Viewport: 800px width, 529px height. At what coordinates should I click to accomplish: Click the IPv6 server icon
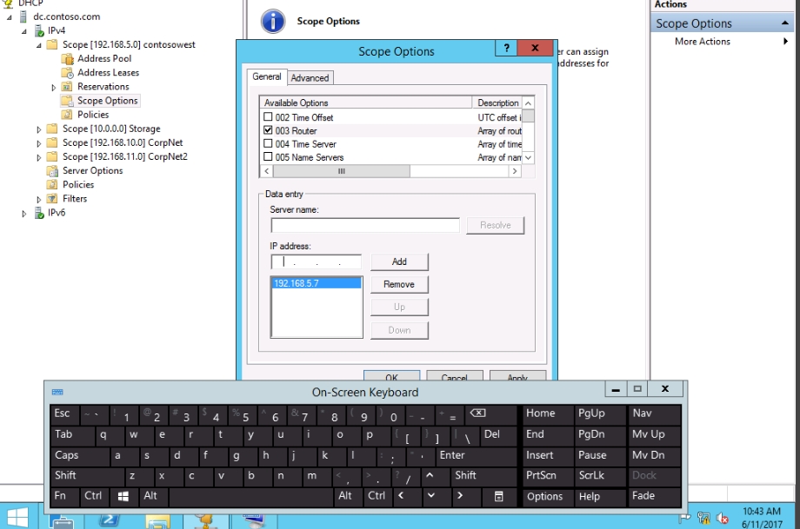click(x=38, y=212)
